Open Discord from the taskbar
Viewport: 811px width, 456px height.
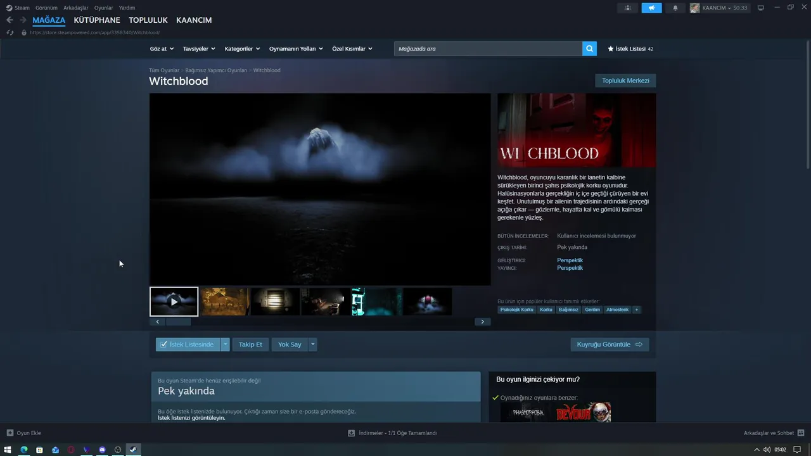click(102, 450)
